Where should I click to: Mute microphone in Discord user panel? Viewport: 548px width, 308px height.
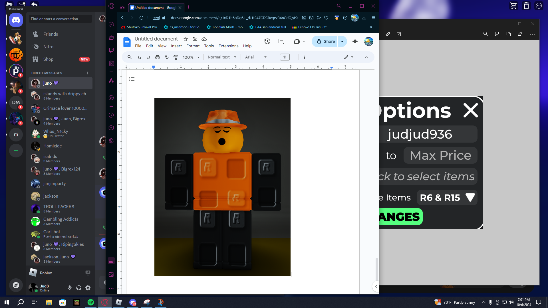[x=69, y=288]
